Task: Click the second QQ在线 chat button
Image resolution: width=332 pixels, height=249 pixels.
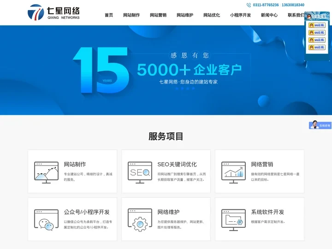Action: click(317, 33)
